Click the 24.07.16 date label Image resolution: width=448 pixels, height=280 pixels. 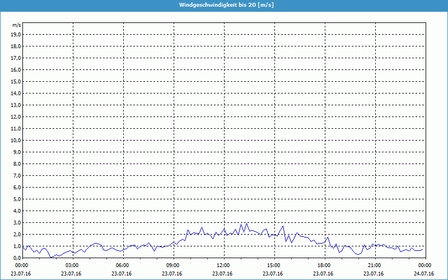coord(424,274)
